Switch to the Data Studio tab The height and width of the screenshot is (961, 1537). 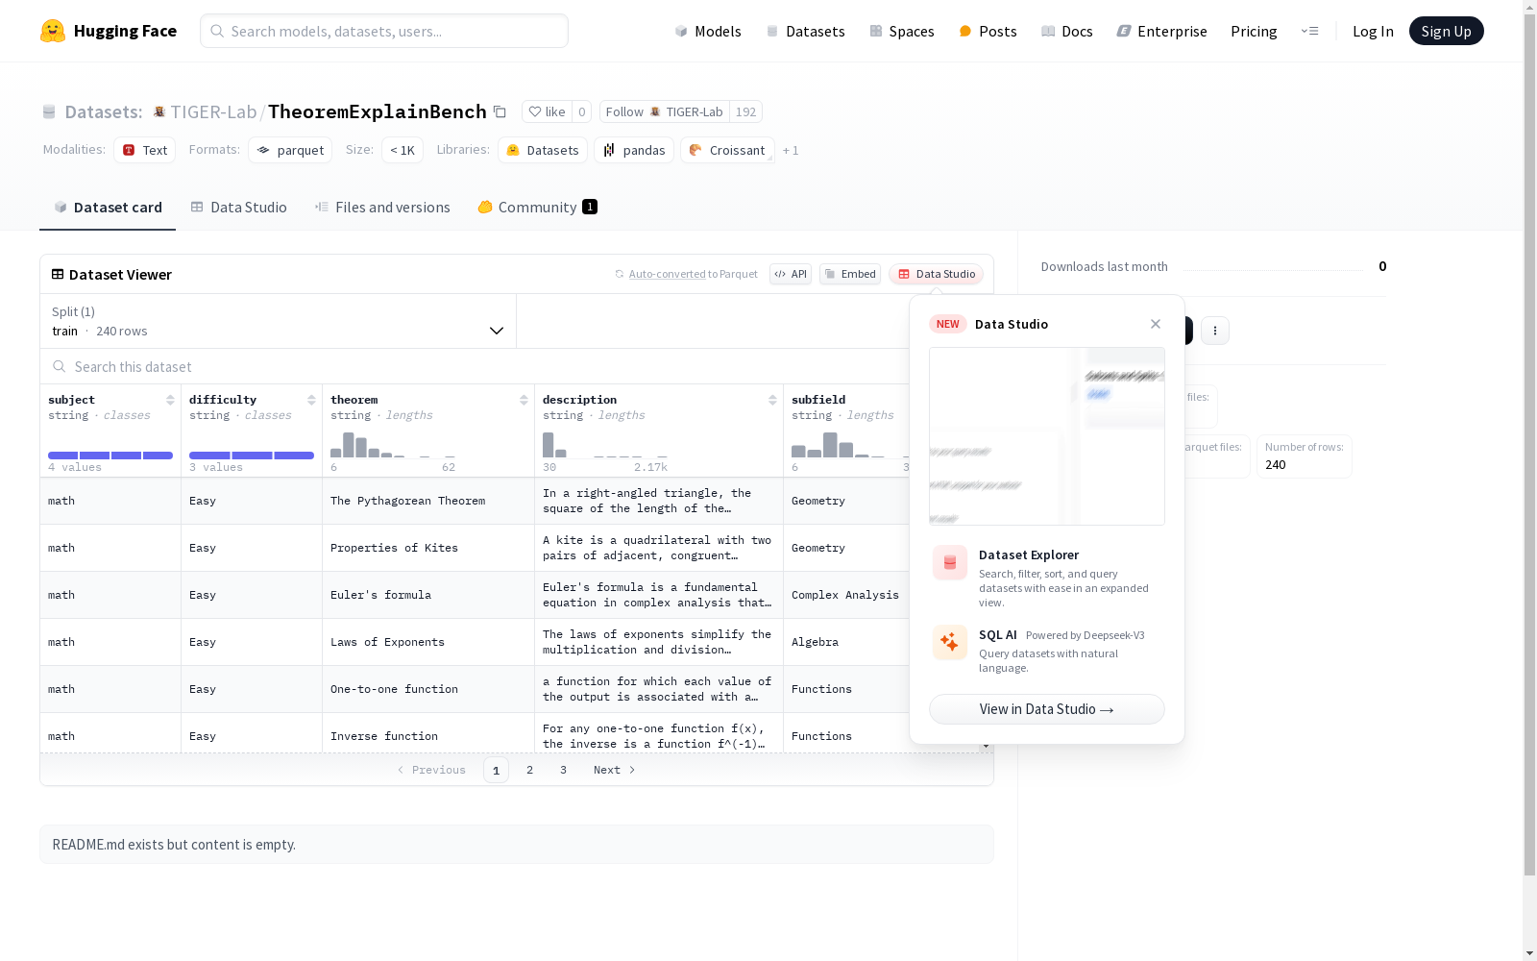[238, 207]
